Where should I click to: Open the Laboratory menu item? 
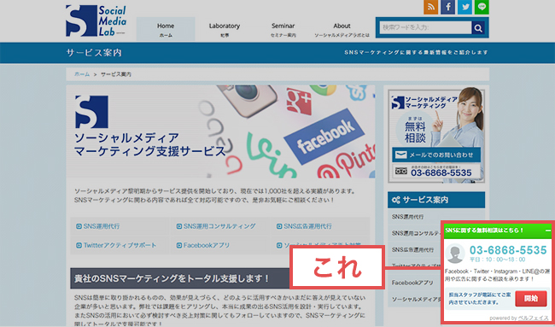[x=224, y=29]
